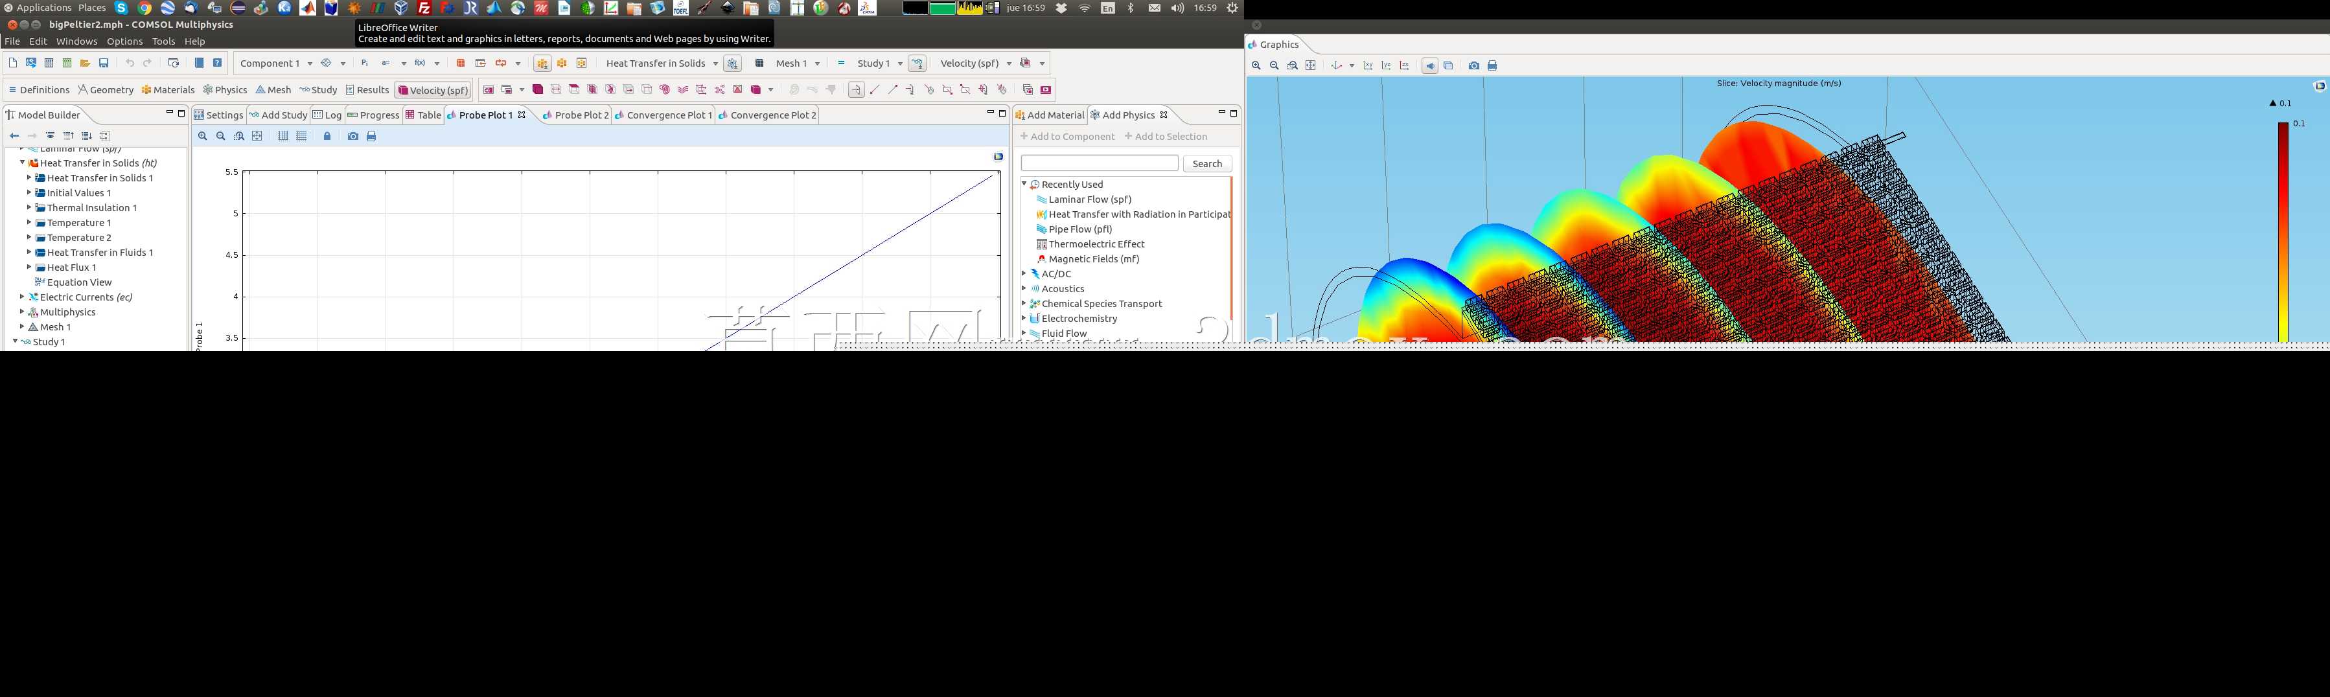Click the velocity color legend bar
This screenshot has width=2330, height=697.
pos(2283,233)
